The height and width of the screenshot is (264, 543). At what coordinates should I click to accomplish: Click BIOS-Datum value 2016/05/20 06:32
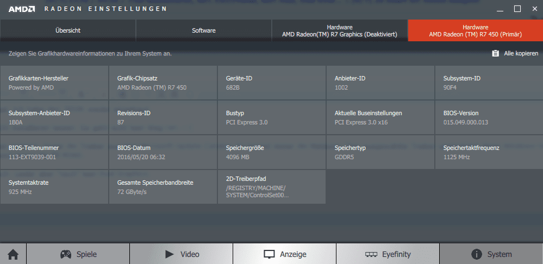tap(141, 157)
